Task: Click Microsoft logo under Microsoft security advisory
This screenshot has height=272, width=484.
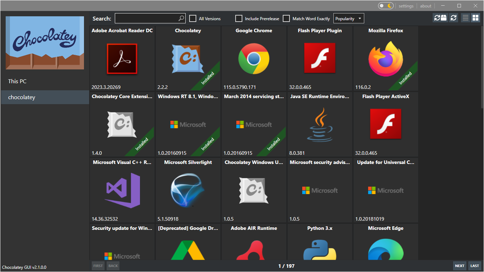Action: click(320, 191)
